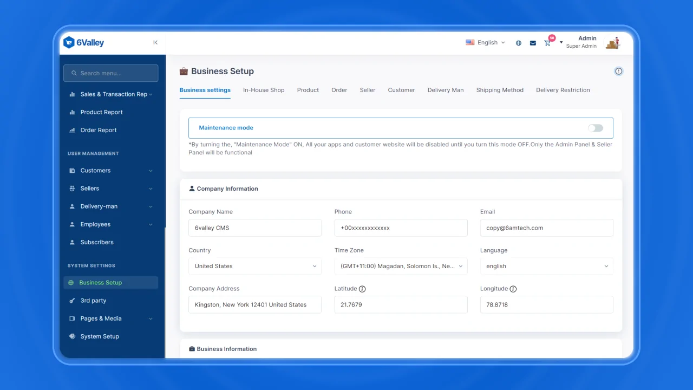
Task: Switch to the Order tab
Action: 339,90
